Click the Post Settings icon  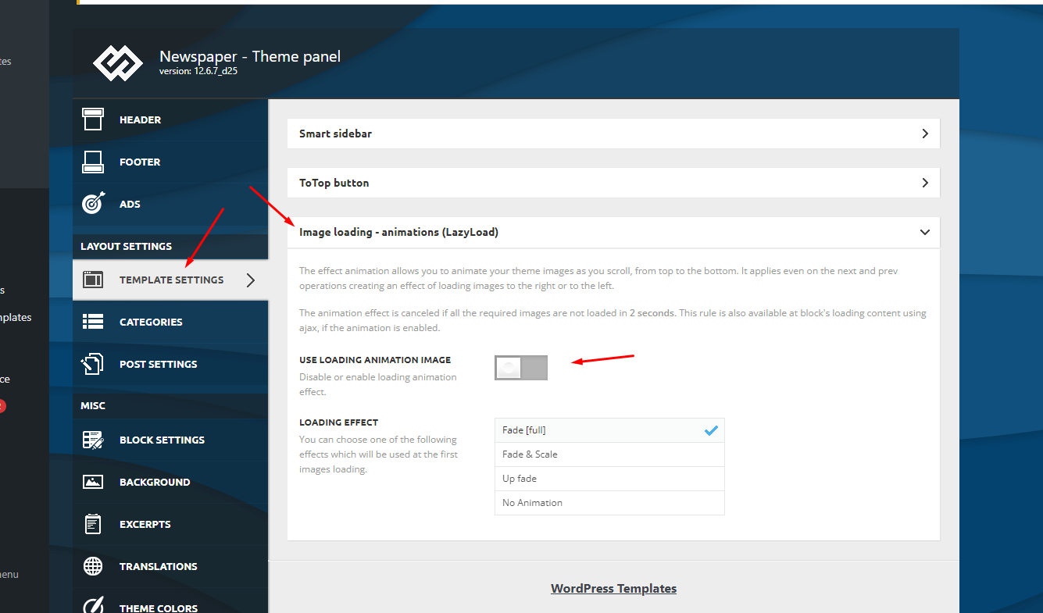click(93, 364)
